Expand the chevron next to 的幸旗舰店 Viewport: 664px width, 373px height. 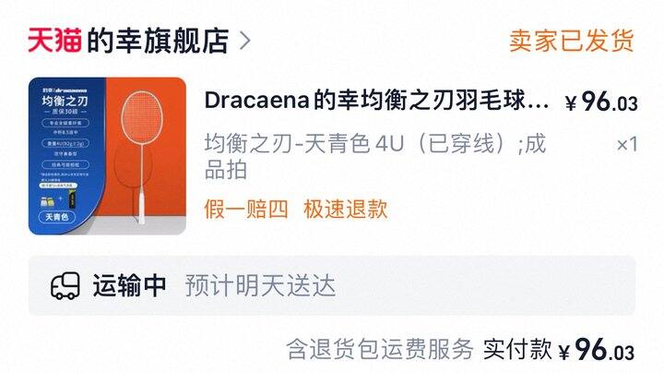click(x=245, y=41)
